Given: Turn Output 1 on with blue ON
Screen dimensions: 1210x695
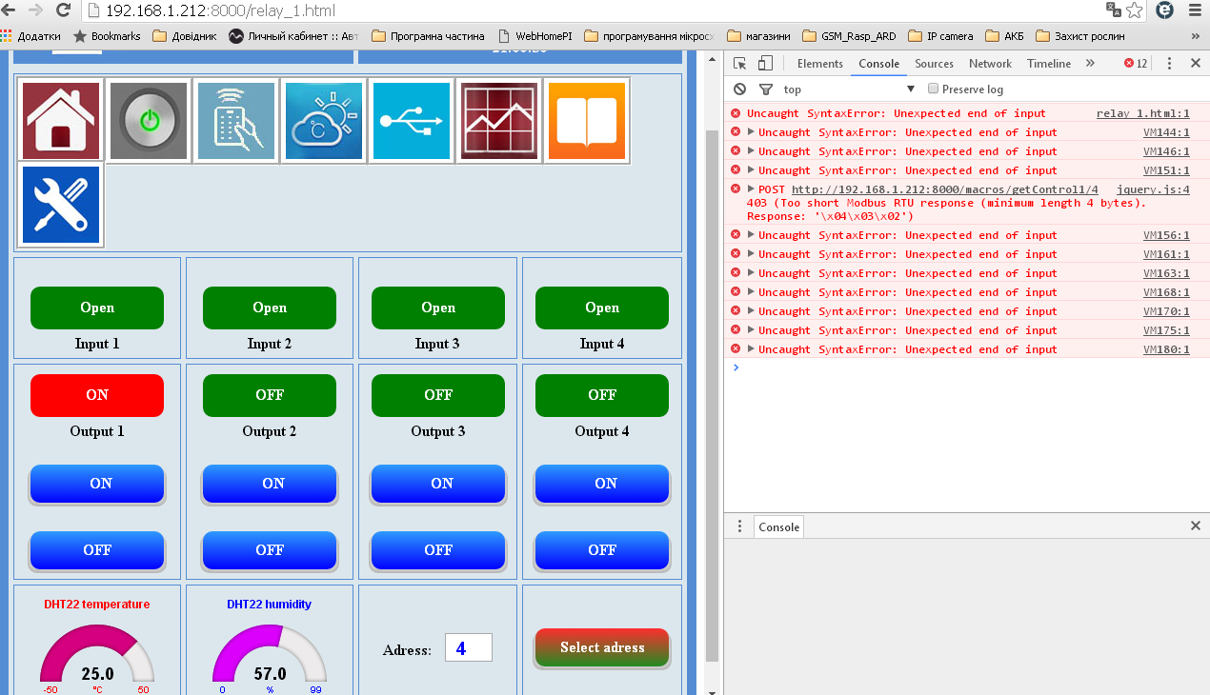Looking at the screenshot, I should 97,484.
